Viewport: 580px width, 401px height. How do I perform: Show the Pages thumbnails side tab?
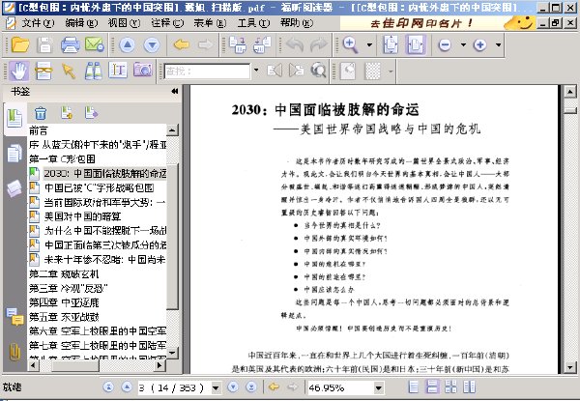point(14,154)
